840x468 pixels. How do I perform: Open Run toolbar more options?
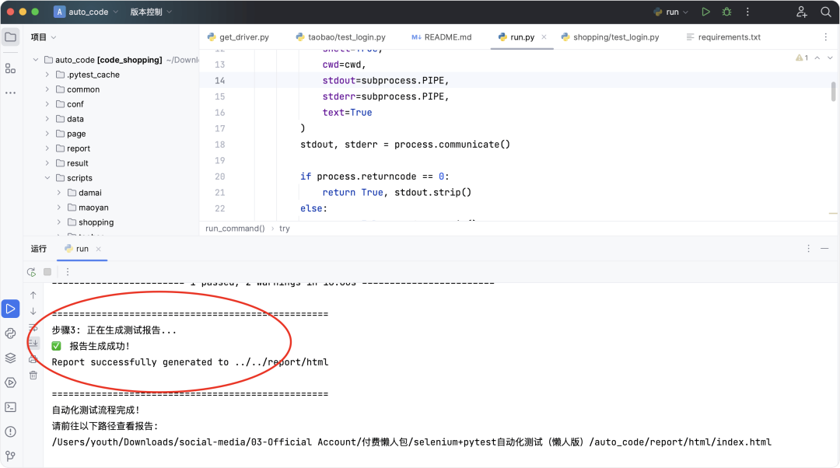(68, 272)
